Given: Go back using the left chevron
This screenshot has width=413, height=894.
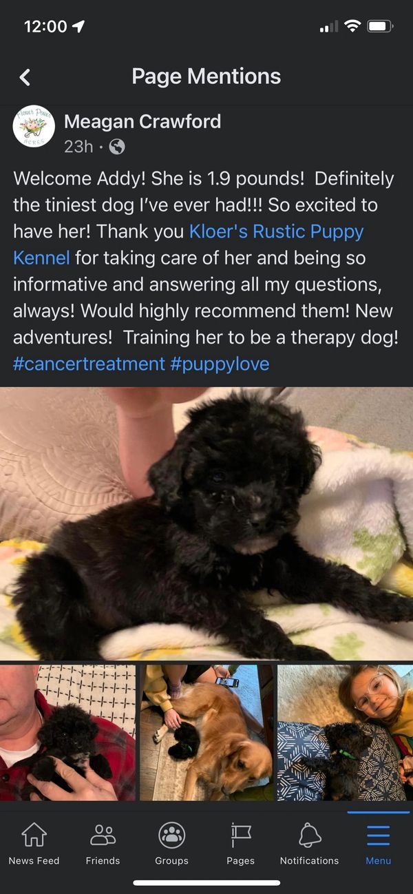Looking at the screenshot, I should point(25,76).
